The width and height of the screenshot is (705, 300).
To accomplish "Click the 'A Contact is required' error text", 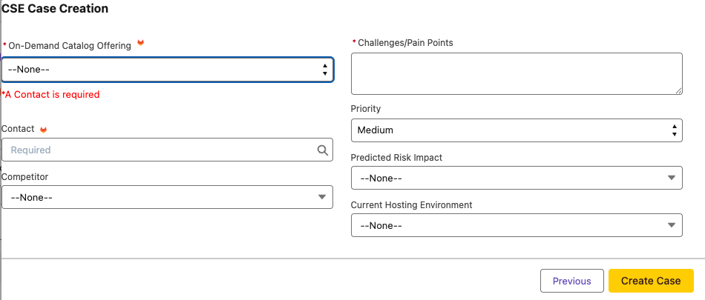I will (x=50, y=94).
